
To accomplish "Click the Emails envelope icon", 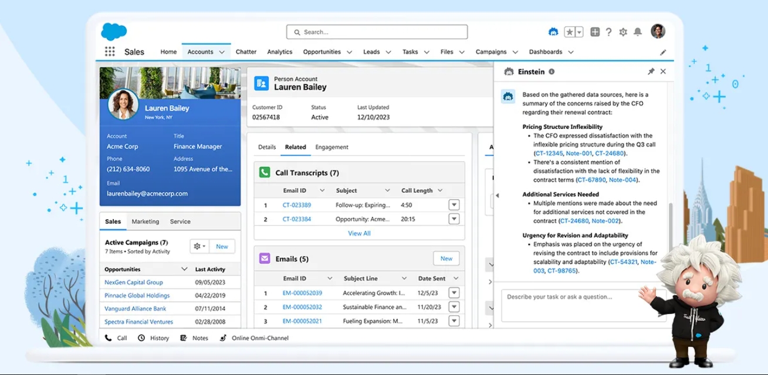I will tap(265, 258).
